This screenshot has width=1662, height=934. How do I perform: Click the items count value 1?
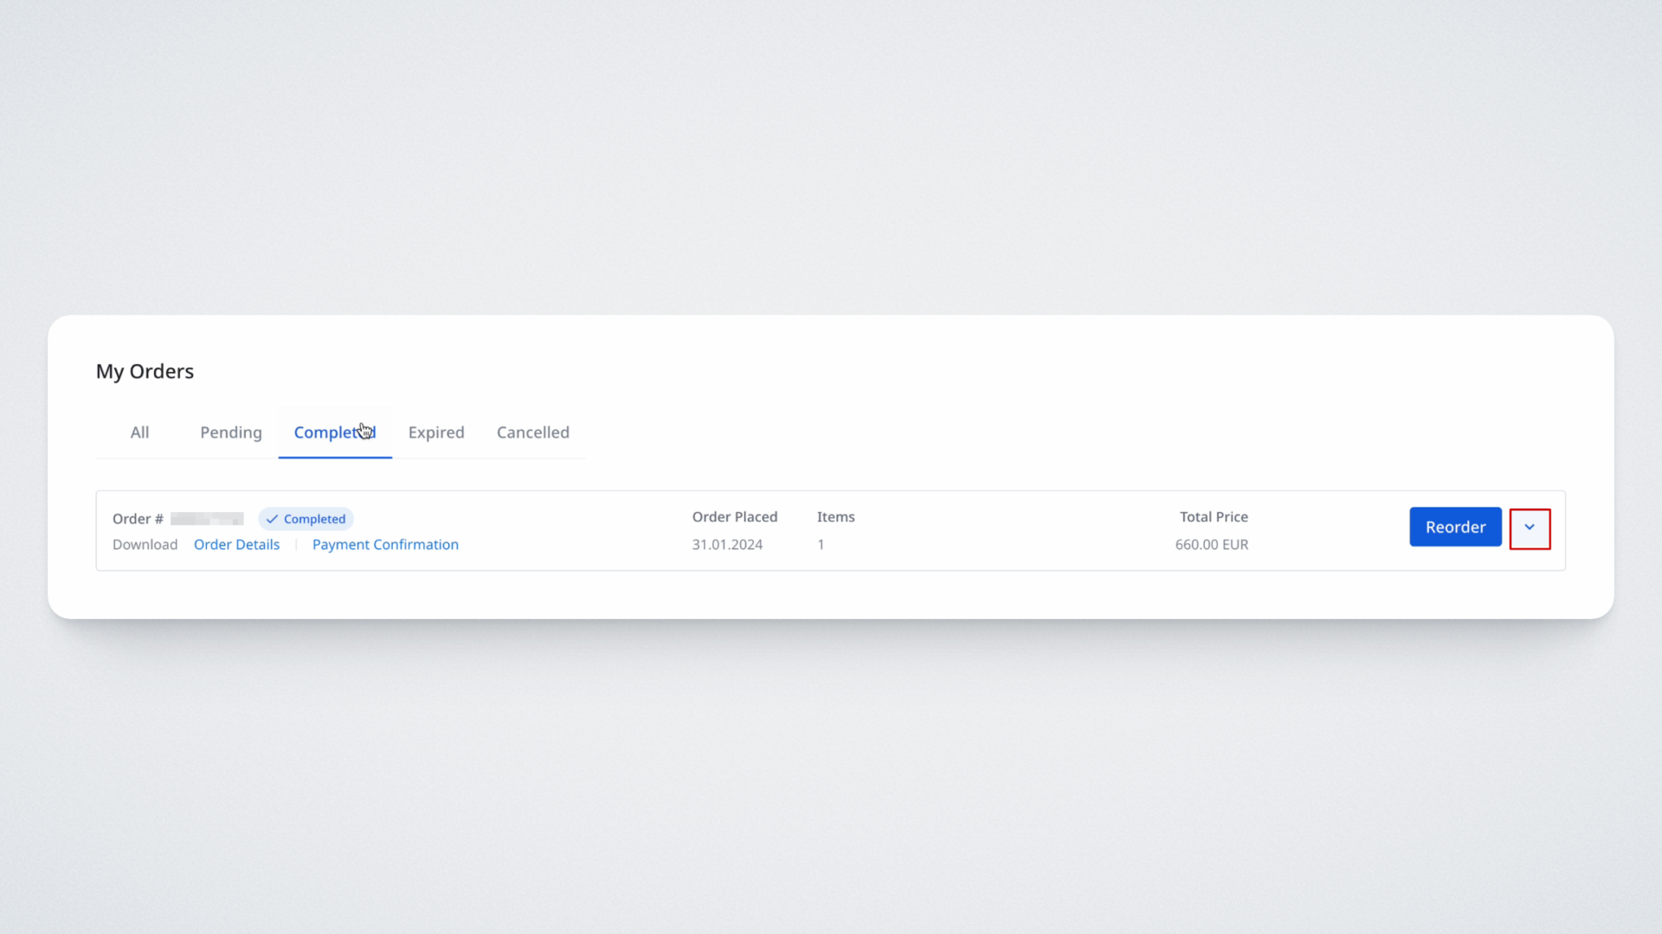pos(821,545)
